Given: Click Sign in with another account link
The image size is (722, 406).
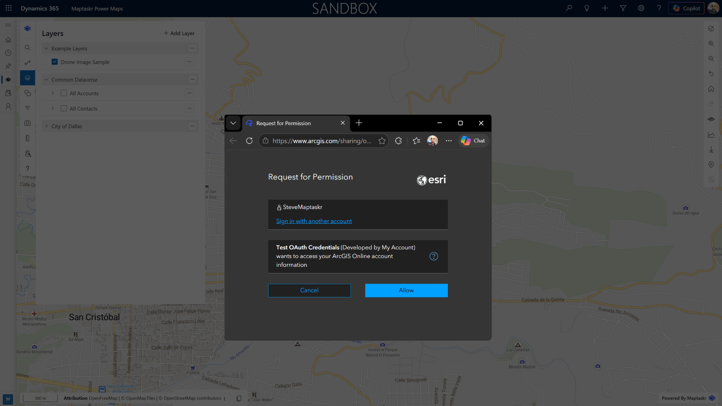Looking at the screenshot, I should click(314, 221).
